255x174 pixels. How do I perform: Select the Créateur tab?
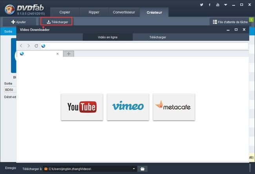pyautogui.click(x=154, y=13)
